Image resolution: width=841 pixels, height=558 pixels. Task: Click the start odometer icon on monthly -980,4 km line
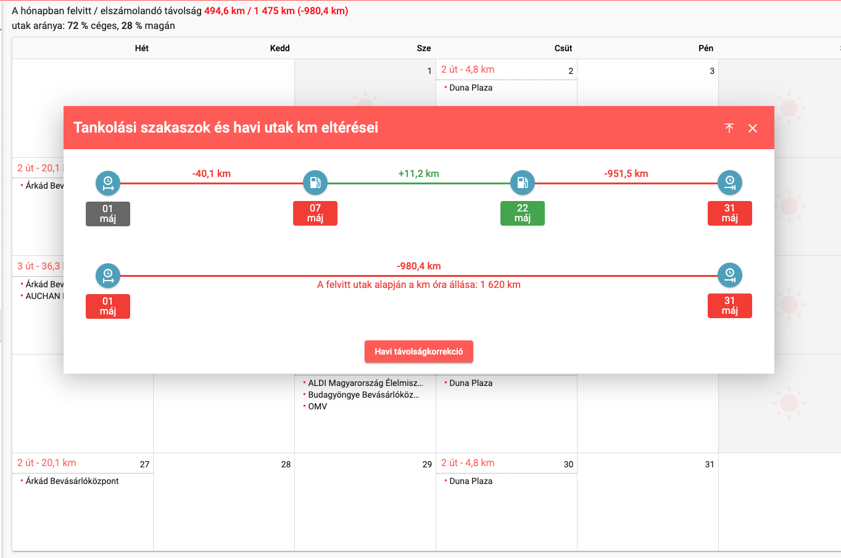(108, 275)
